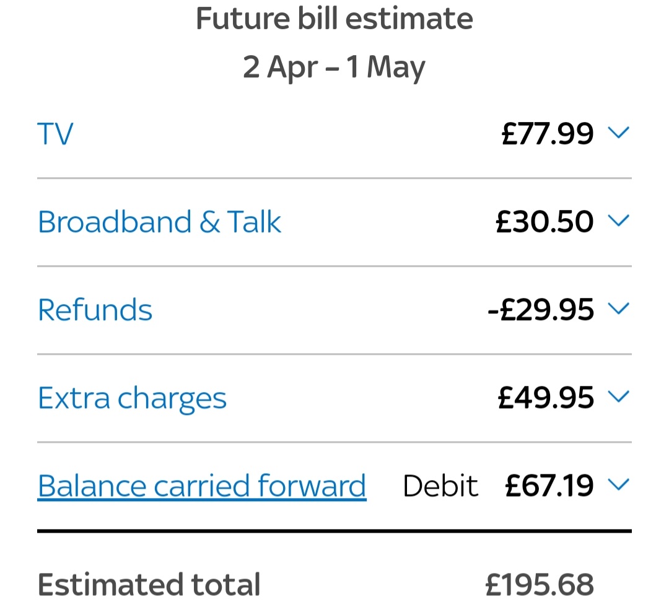Click the £49.95 extra charges amount
This screenshot has width=669, height=612.
[x=546, y=398]
